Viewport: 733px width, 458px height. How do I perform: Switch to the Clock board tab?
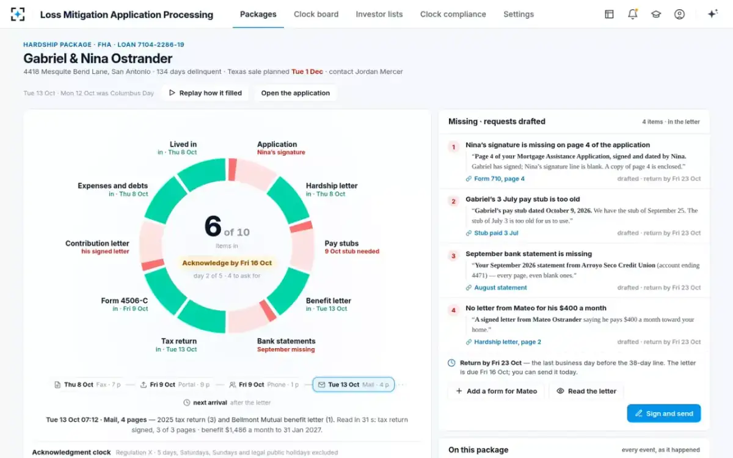316,14
